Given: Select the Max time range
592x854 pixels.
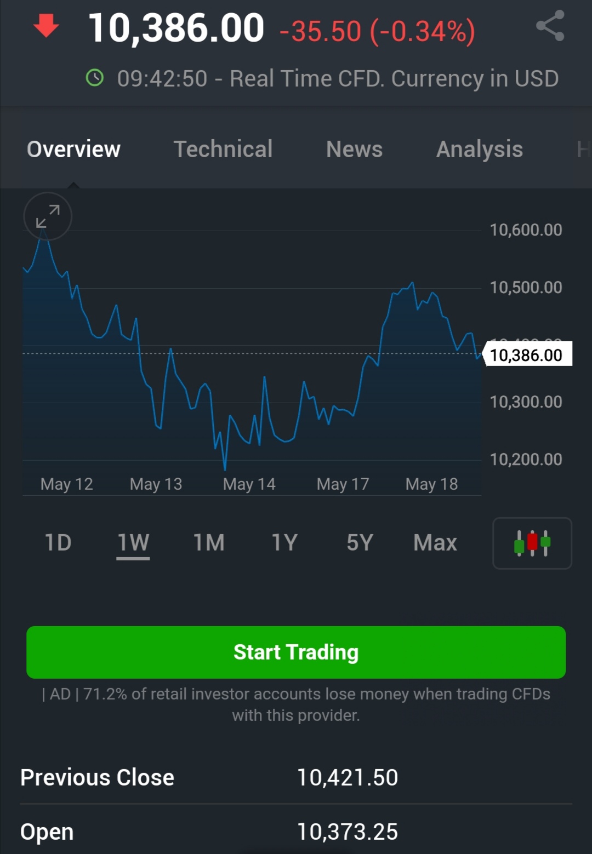Looking at the screenshot, I should tap(435, 543).
